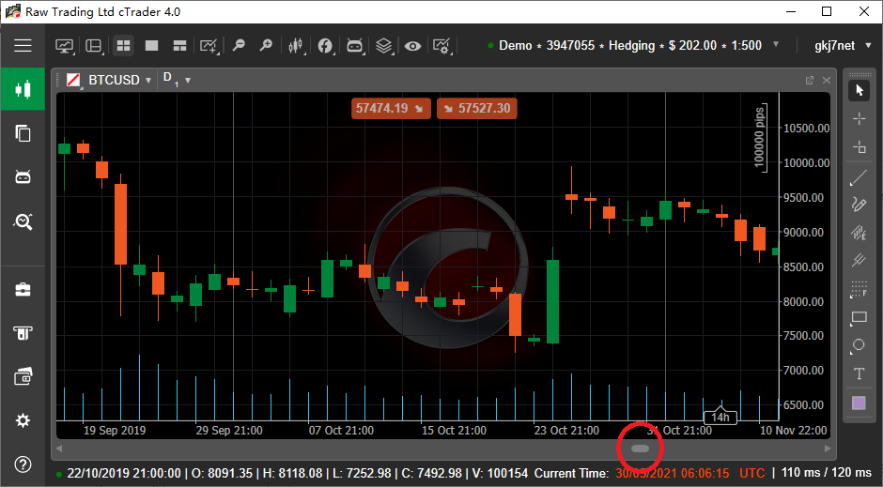Open the Analyze sidebar section
Image resolution: width=883 pixels, height=487 pixels.
pos(23,221)
